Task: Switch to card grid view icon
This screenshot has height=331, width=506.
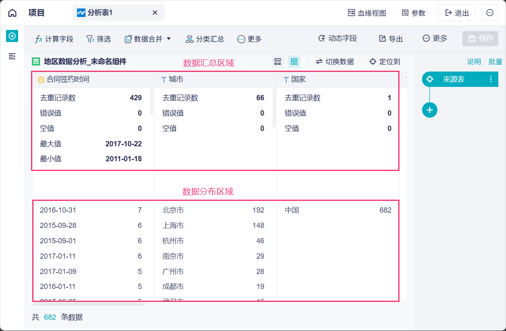Action: (x=294, y=61)
